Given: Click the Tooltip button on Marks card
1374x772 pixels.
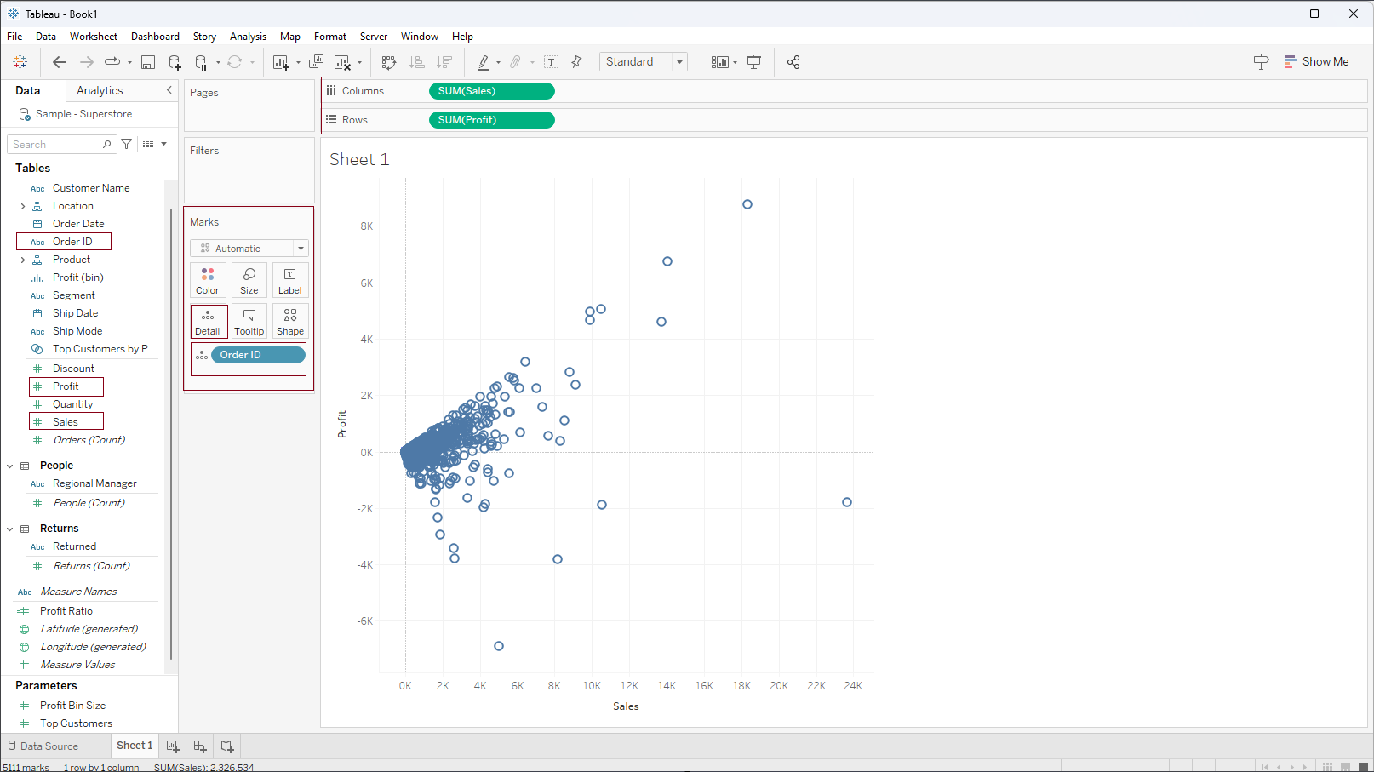Looking at the screenshot, I should [249, 322].
